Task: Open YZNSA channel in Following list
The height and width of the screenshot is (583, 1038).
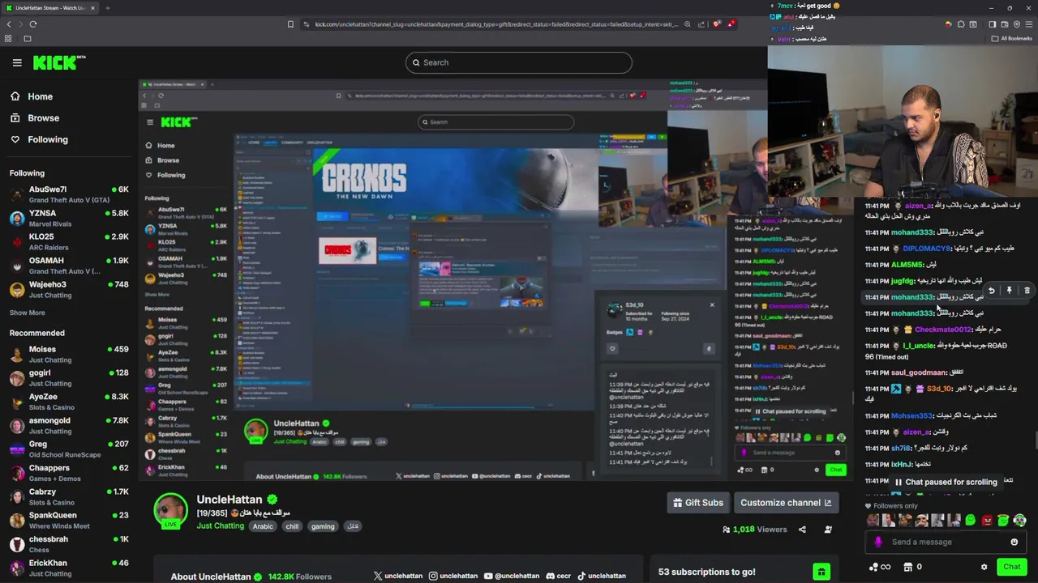Action: click(x=69, y=219)
